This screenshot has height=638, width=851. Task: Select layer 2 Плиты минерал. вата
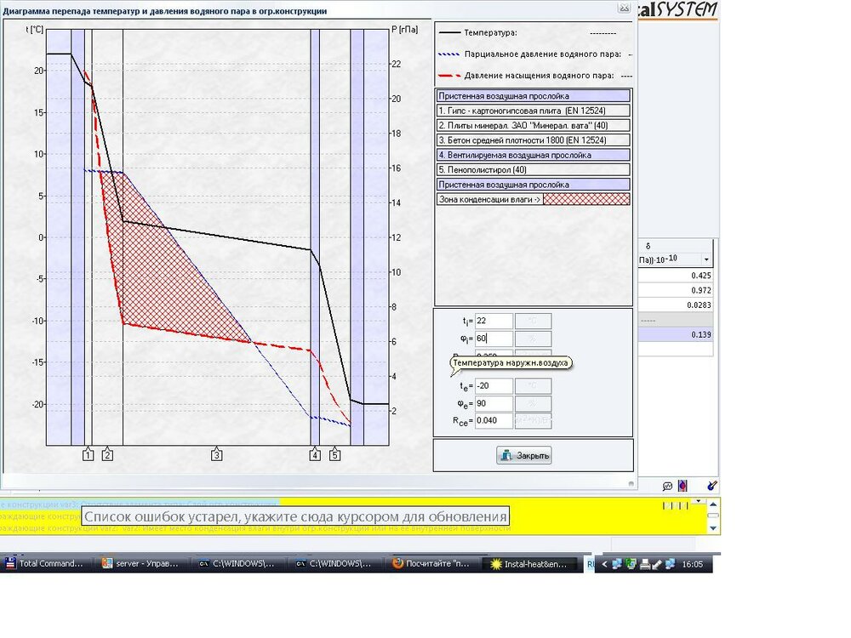(533, 125)
